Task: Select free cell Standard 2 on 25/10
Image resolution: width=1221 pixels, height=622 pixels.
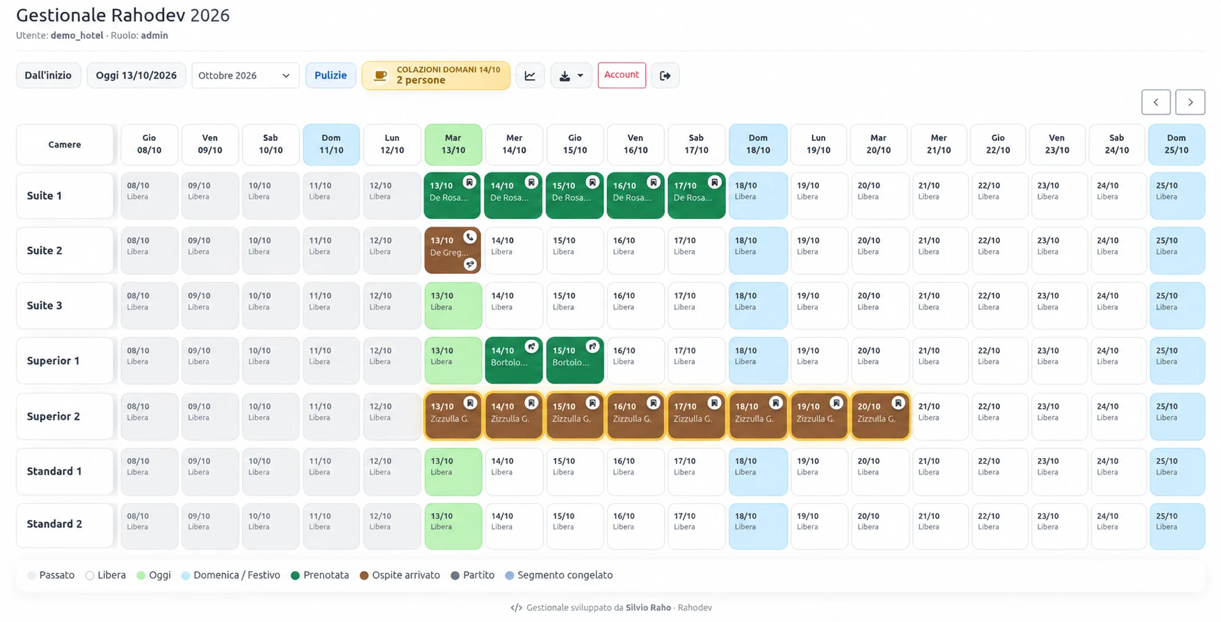Action: (x=1177, y=526)
